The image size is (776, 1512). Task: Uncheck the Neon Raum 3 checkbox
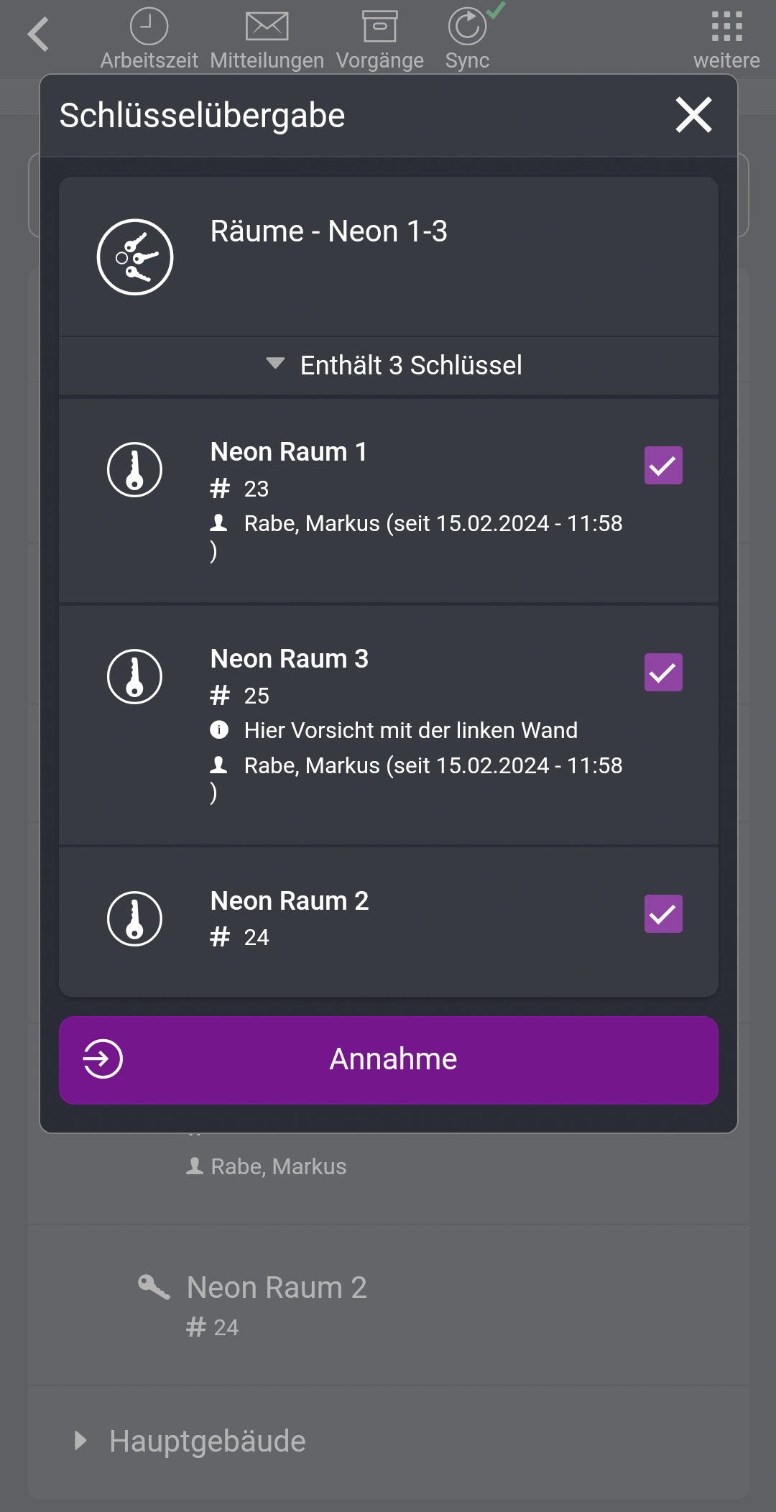pos(662,672)
